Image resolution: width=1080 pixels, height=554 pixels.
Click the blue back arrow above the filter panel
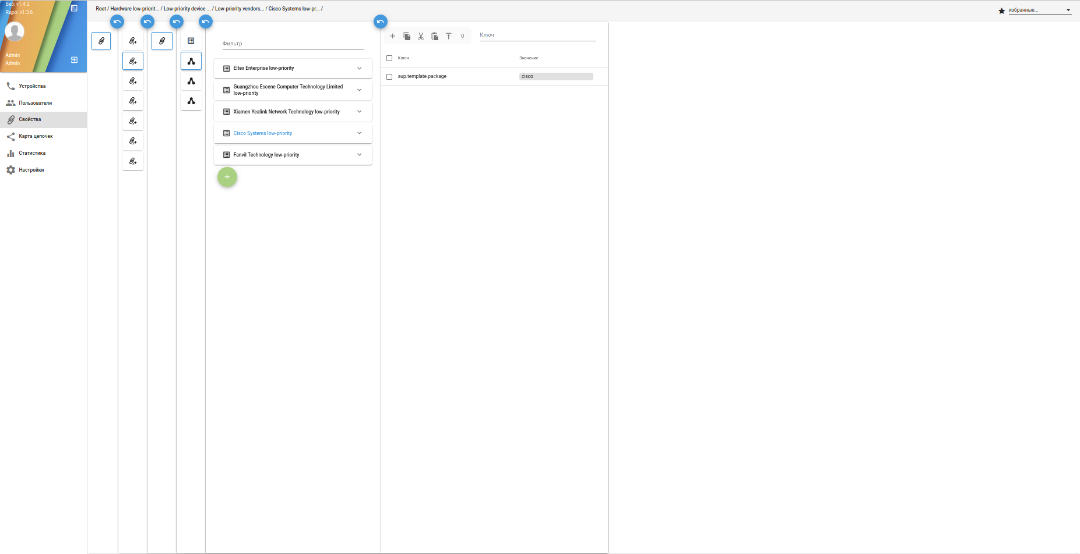coord(206,22)
